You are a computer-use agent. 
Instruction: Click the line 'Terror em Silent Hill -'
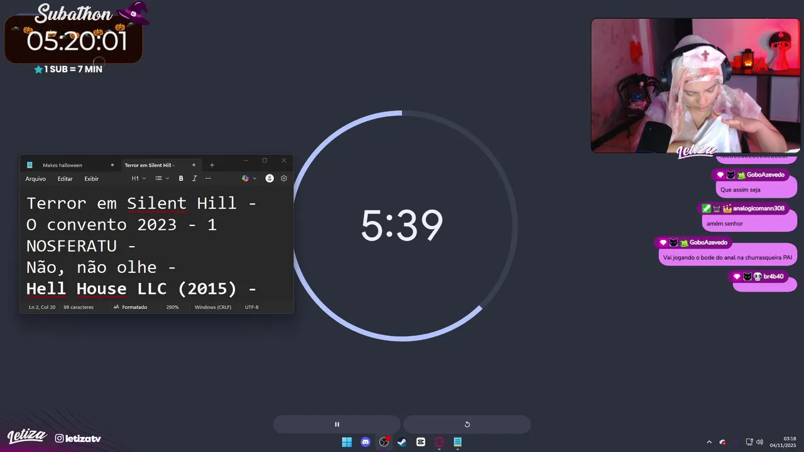(x=141, y=203)
